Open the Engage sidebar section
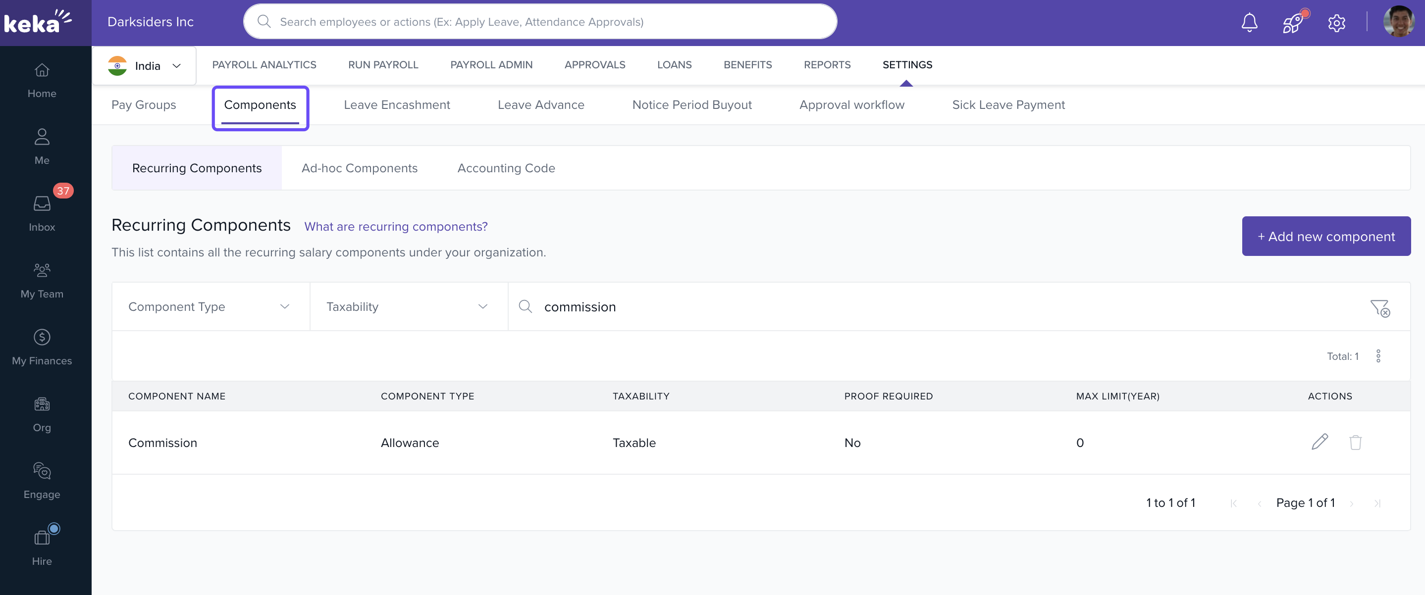The image size is (1425, 595). pos(42,481)
